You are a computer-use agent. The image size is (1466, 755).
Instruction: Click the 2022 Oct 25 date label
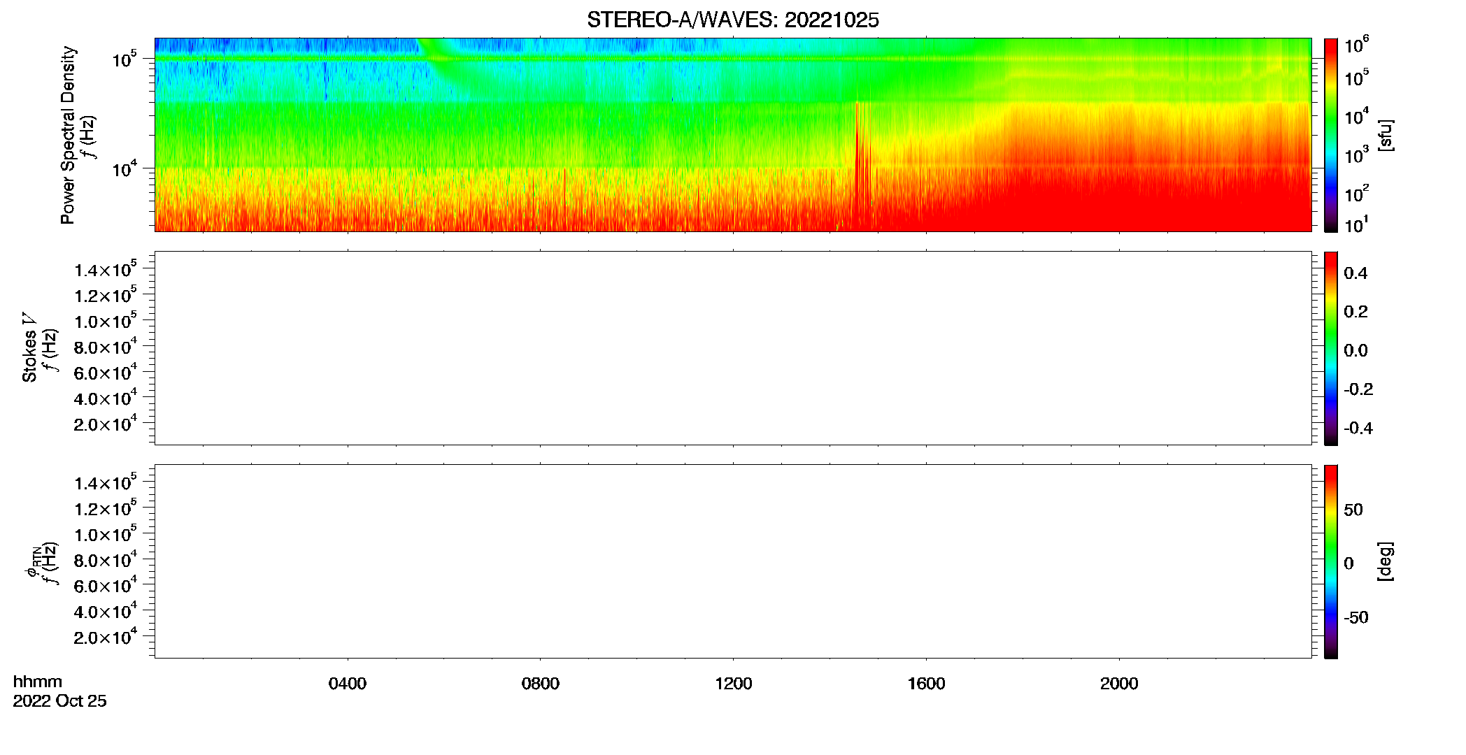coord(60,701)
